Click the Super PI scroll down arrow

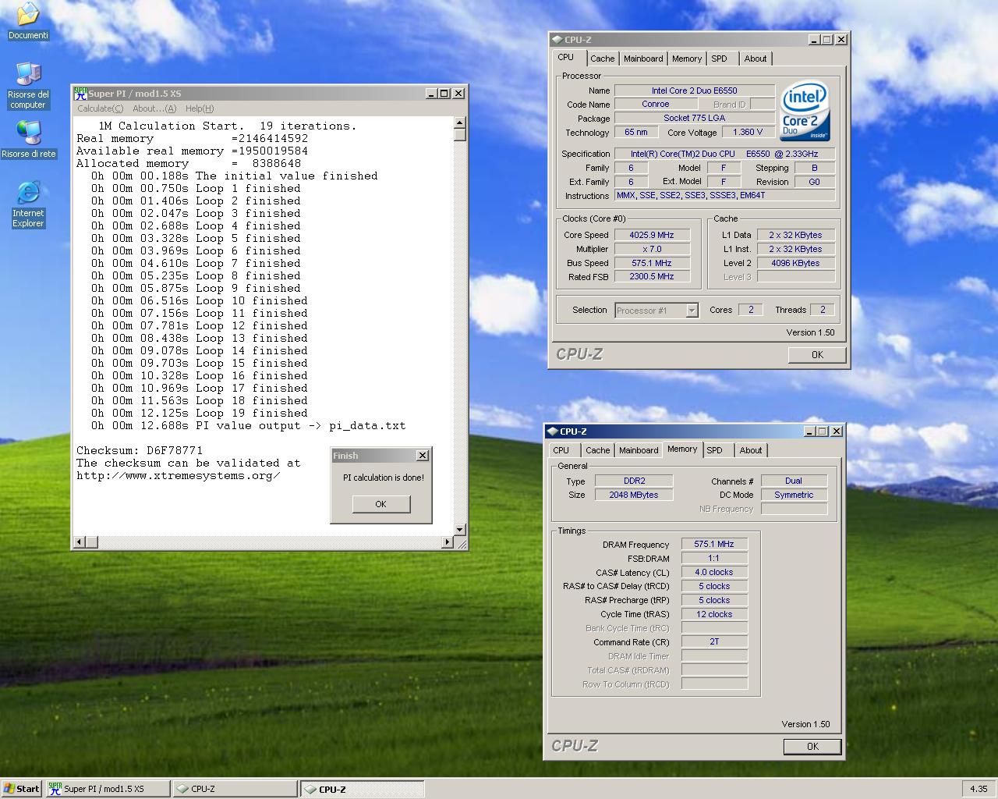459,530
